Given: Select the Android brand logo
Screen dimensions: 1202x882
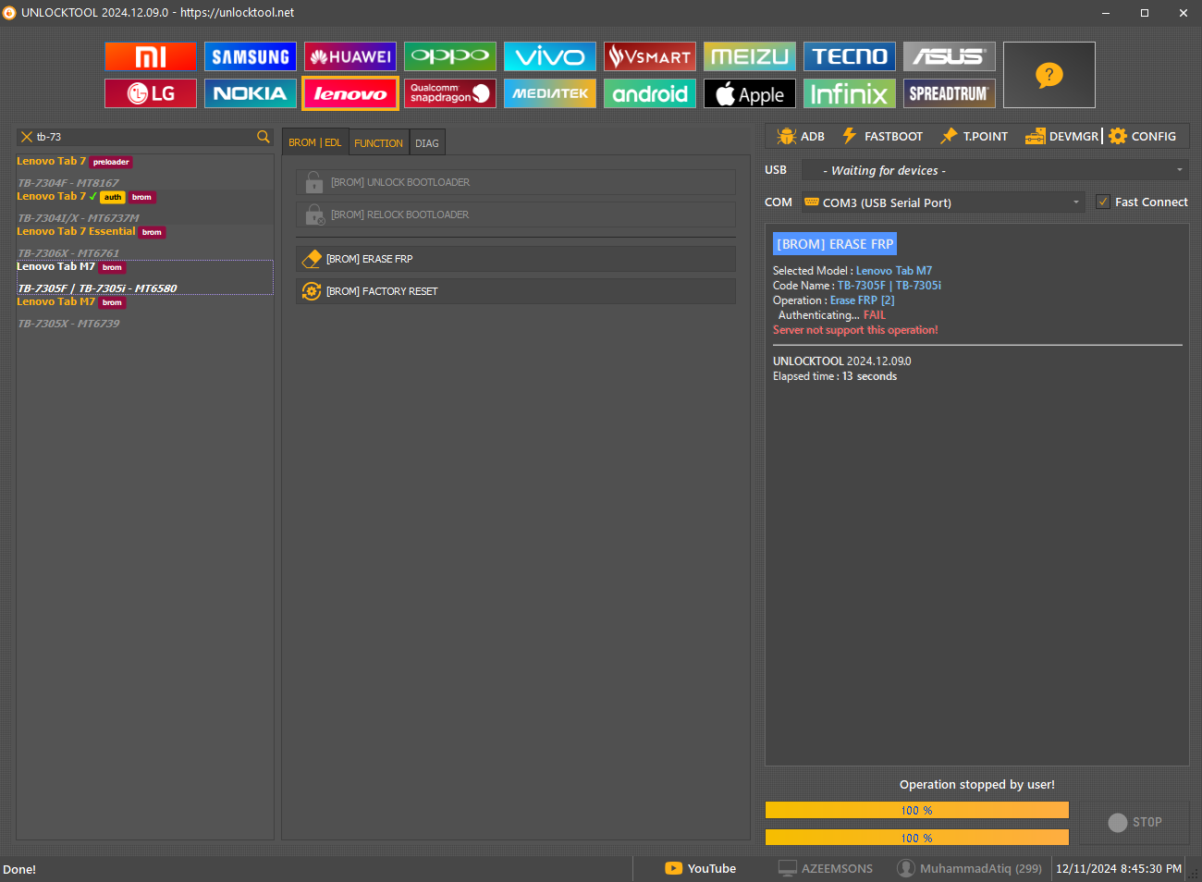Looking at the screenshot, I should 650,93.
